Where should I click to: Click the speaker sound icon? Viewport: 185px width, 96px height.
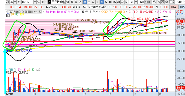click(43, 2)
